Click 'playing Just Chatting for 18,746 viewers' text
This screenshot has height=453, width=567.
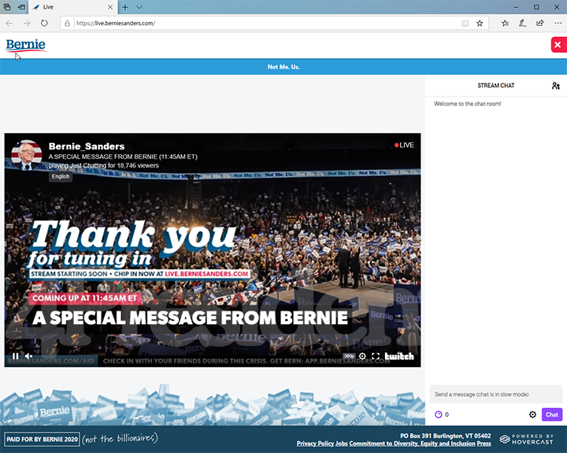click(x=104, y=165)
